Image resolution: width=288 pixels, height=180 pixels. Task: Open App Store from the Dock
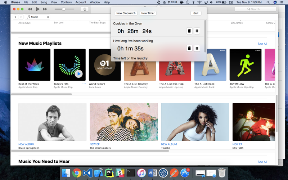(x=185, y=173)
